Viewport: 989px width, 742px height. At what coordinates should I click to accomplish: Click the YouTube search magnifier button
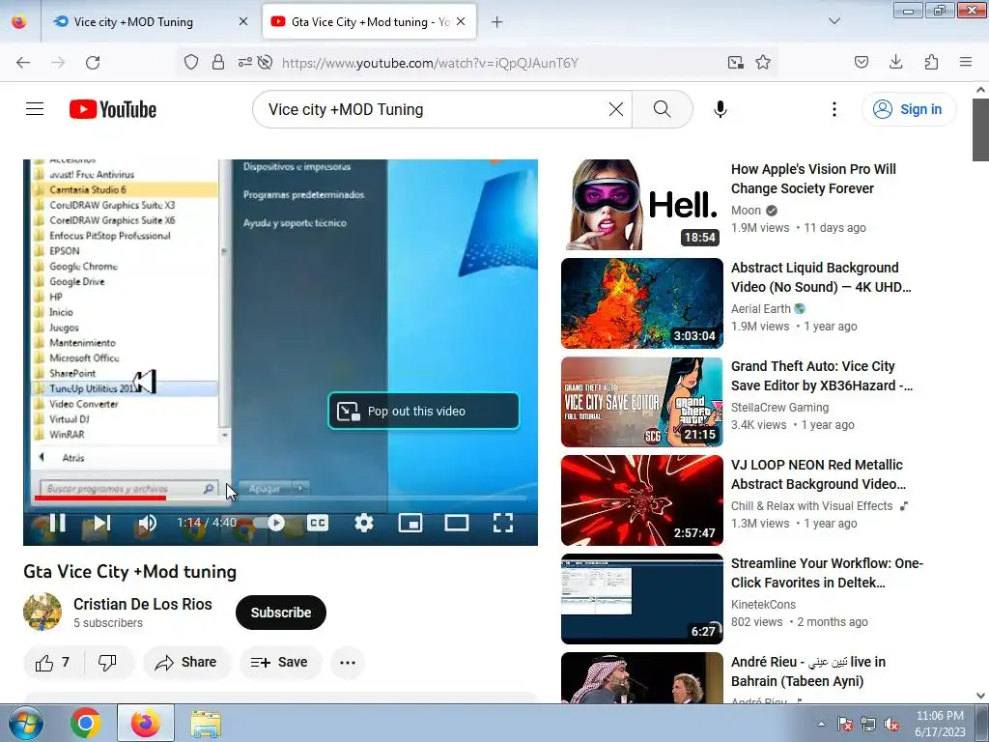tap(663, 109)
